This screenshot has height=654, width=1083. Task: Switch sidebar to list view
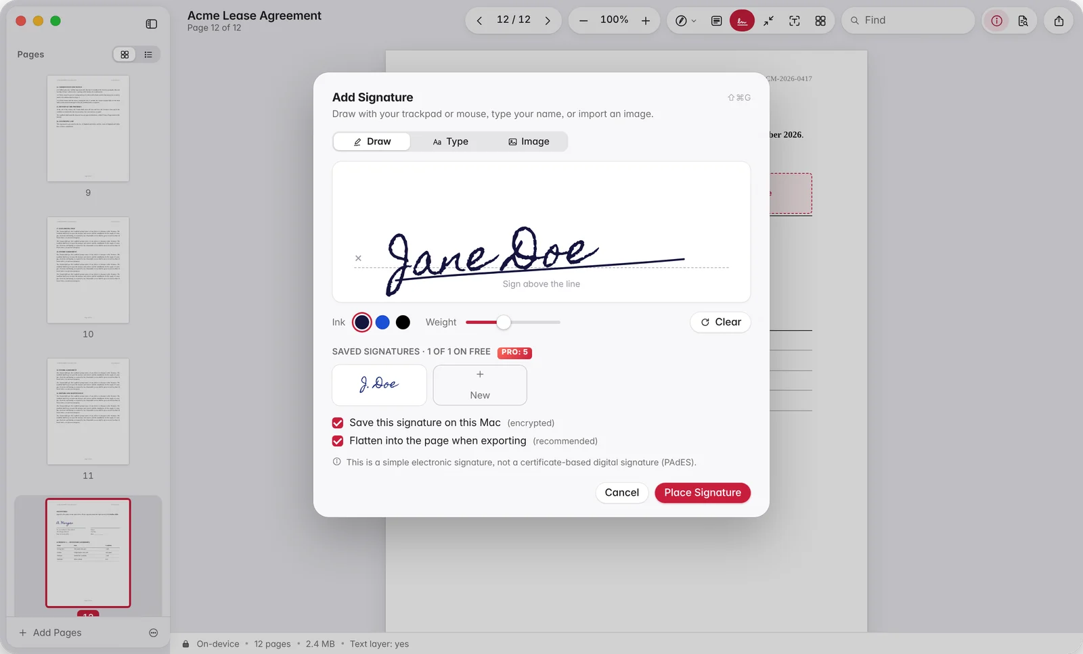pyautogui.click(x=148, y=55)
